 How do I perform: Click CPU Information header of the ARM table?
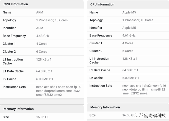tap(16, 4)
